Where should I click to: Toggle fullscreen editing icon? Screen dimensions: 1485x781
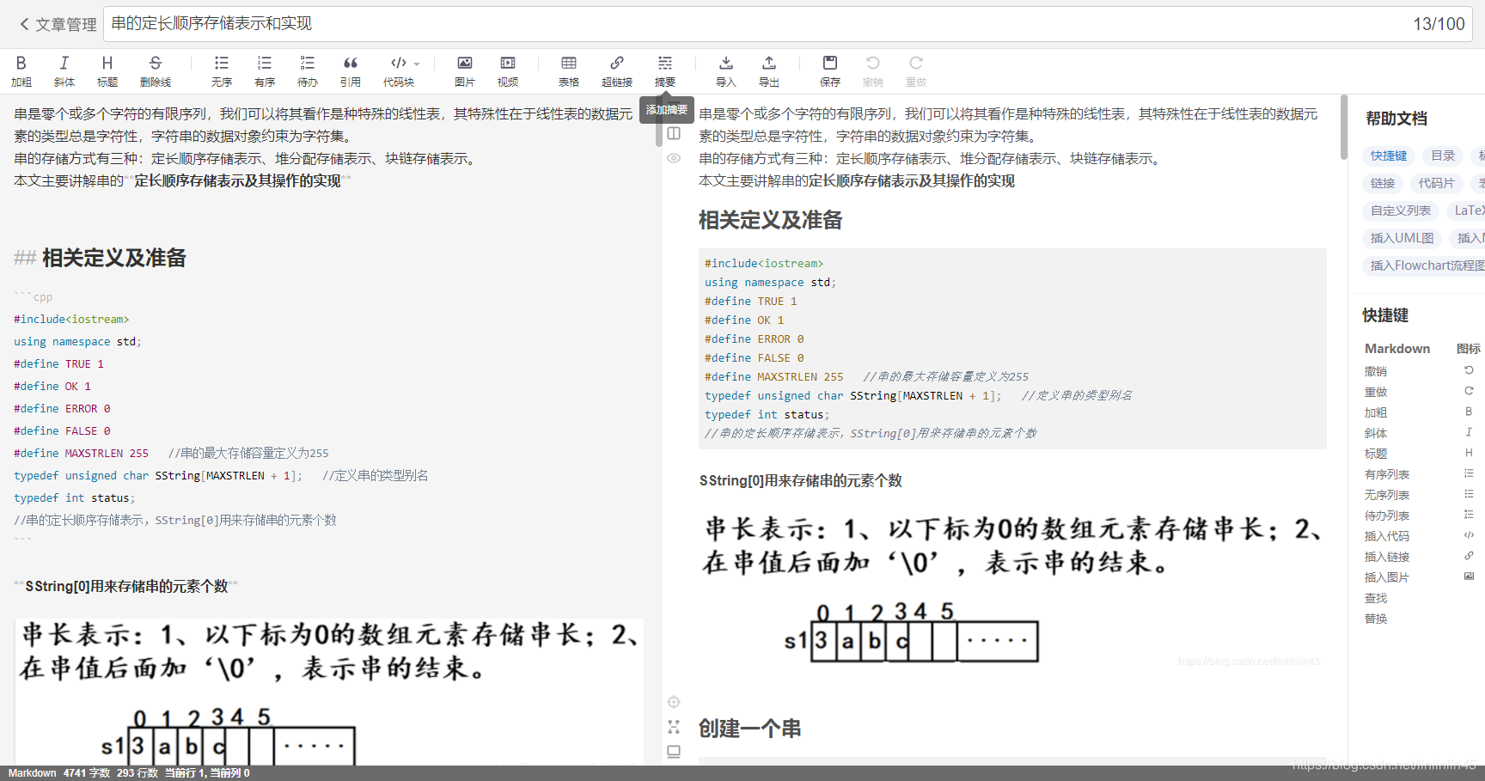674,727
